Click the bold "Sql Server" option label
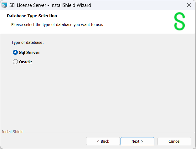The height and width of the screenshot is (149, 196). (29, 52)
